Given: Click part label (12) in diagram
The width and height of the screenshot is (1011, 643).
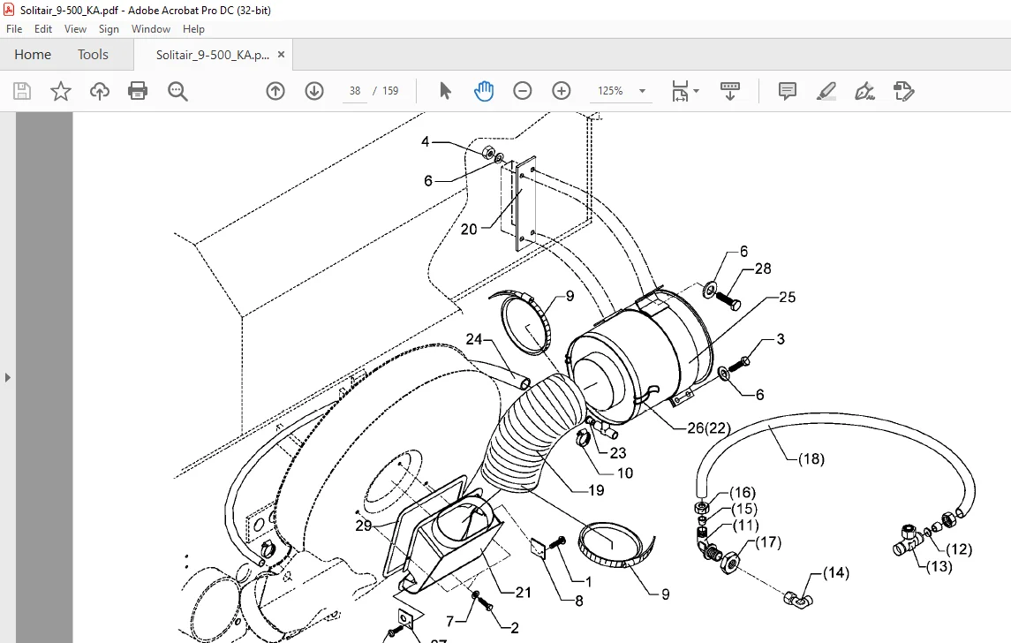Looking at the screenshot, I should click(x=959, y=549).
